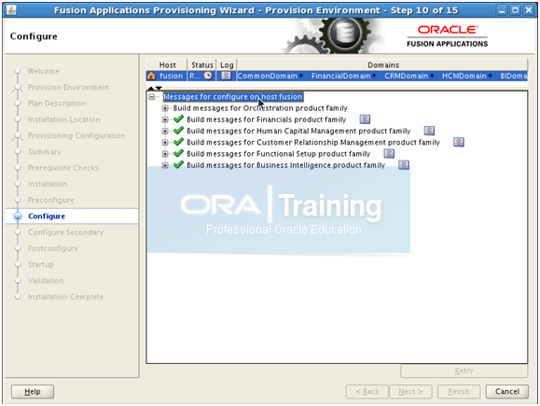Select the Startup step
Image resolution: width=540 pixels, height=406 pixels.
41,265
